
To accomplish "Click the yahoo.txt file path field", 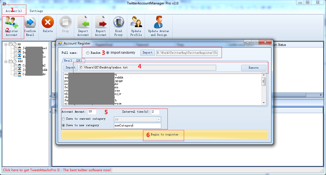I will (148, 68).
